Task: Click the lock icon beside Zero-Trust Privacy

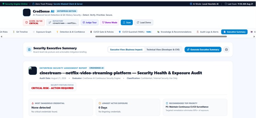Action: click(33, 4)
